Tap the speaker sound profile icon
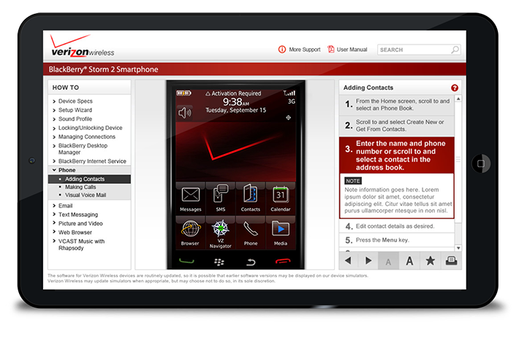This screenshot has width=519, height=360. pyautogui.click(x=185, y=112)
